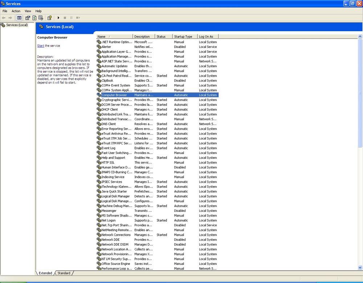Open the View menu
The width and height of the screenshot is (363, 283).
[x=28, y=11]
